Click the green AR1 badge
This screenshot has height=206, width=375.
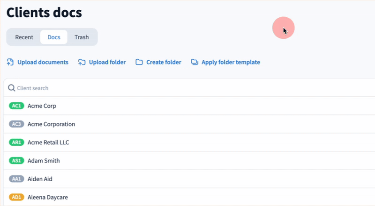(16, 142)
